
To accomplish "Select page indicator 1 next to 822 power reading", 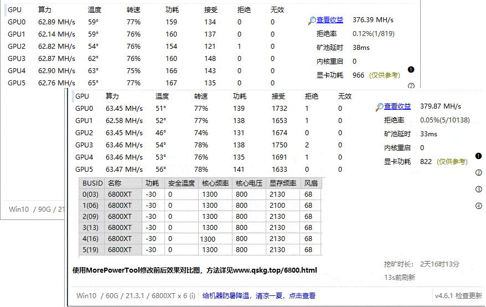I will click(x=479, y=156).
